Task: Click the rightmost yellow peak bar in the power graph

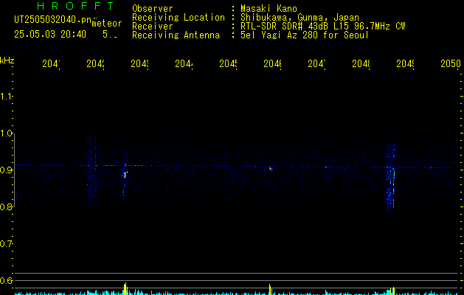Action: pyautogui.click(x=392, y=291)
